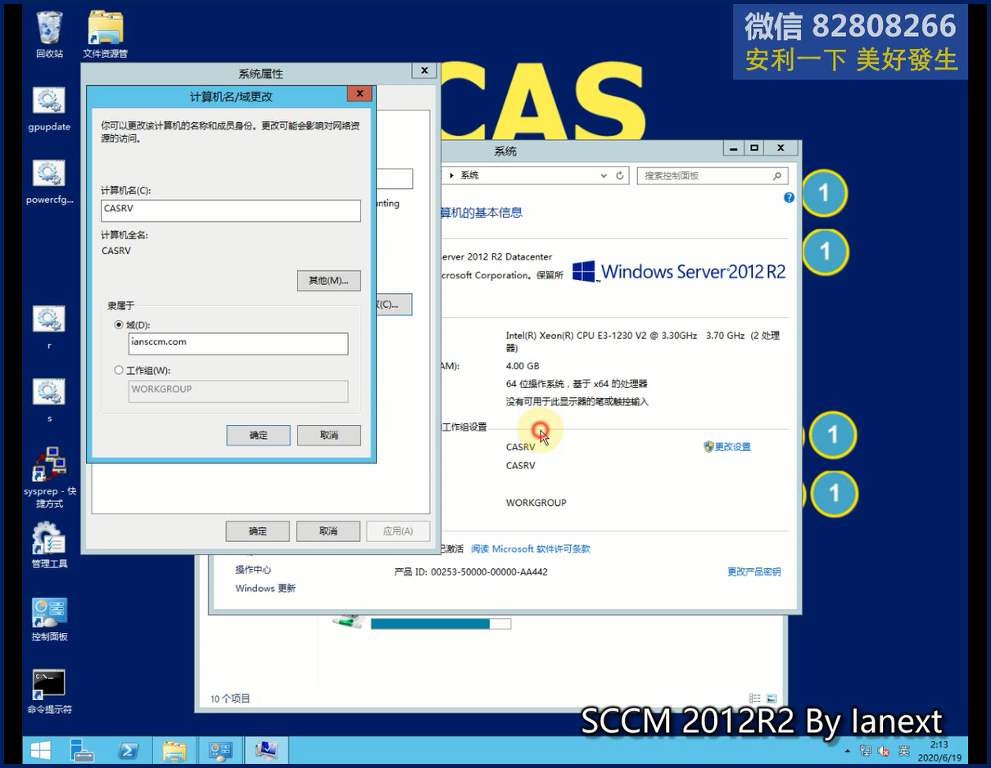Select the 域(D) radio button
This screenshot has width=991, height=768.
tap(119, 325)
